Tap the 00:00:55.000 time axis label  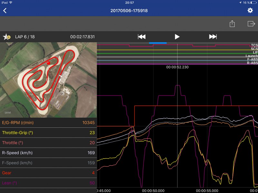[x=207, y=191]
